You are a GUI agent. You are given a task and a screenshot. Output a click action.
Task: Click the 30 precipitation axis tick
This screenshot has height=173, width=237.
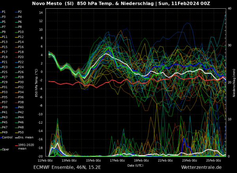click(x=229, y=45)
